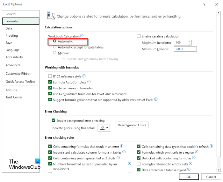Uncheck Enable background error checking

(54, 120)
